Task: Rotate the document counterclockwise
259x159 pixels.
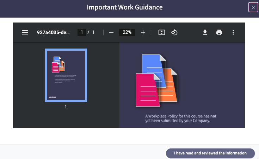Action: (x=174, y=32)
